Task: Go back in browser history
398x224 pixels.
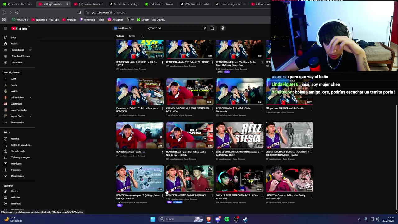Action: click(x=4, y=12)
